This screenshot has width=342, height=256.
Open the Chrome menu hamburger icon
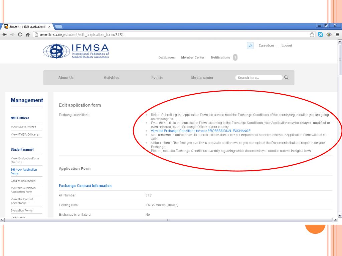[337, 34]
